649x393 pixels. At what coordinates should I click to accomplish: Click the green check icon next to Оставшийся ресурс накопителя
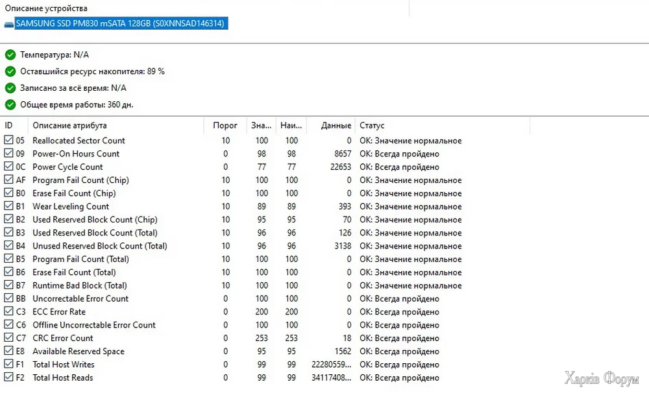pyautogui.click(x=10, y=71)
